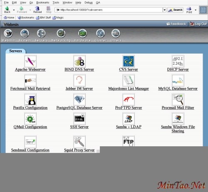
Task: Open the IBM Stuff bookmark folder
Action: click(43, 17)
